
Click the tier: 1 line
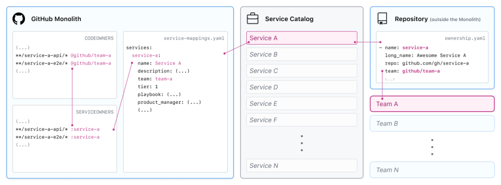[x=148, y=87]
